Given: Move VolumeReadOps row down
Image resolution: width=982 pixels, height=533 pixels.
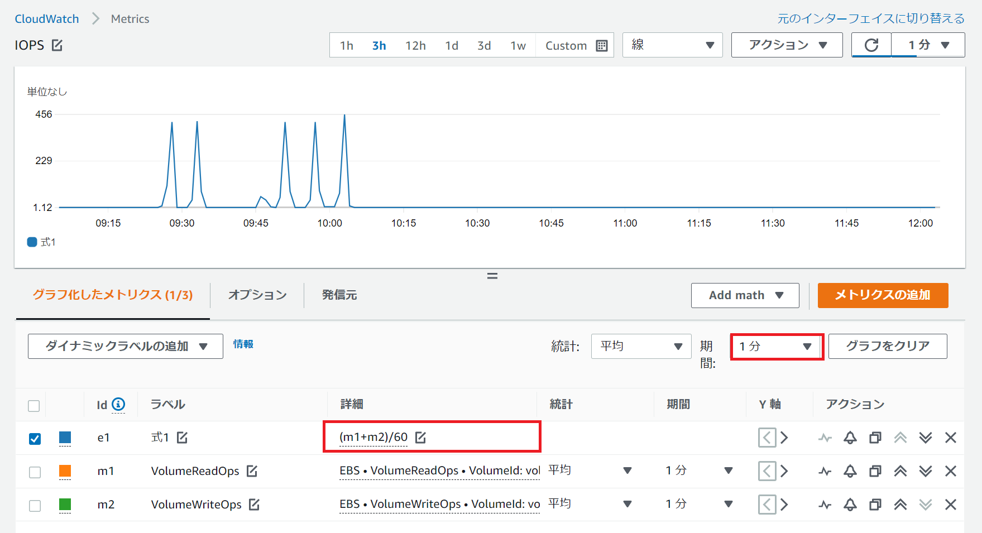Looking at the screenshot, I should (x=926, y=471).
